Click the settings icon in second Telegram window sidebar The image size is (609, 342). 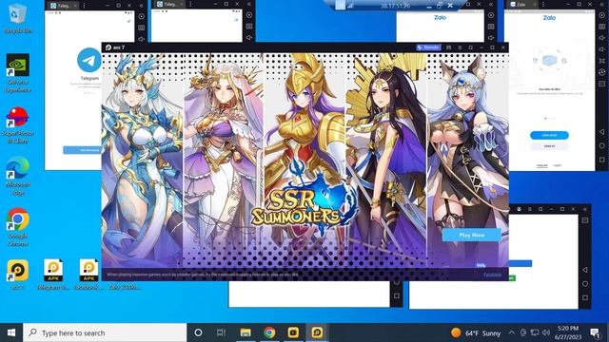tap(249, 15)
